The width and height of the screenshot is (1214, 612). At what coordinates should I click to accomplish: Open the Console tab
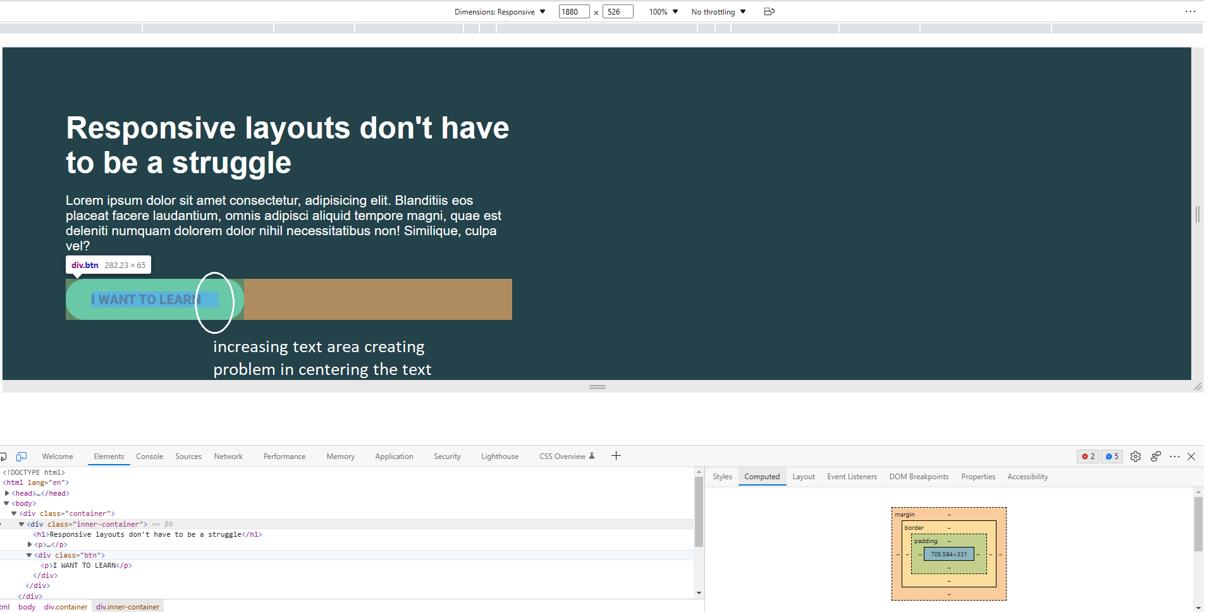[150, 456]
